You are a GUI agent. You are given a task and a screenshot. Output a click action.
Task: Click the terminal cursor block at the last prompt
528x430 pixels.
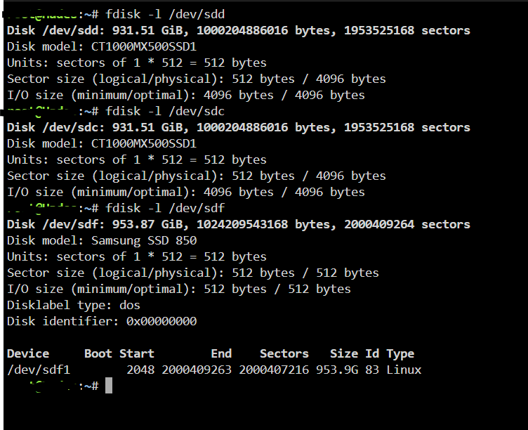tap(109, 386)
